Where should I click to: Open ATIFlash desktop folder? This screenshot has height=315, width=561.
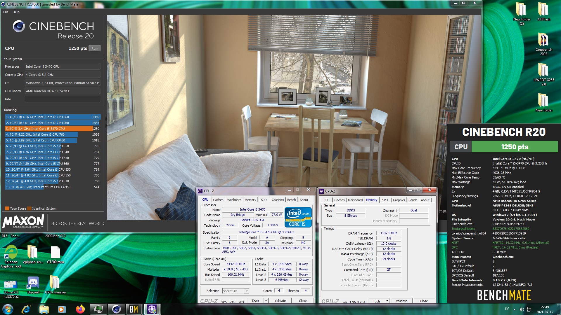coord(543,12)
